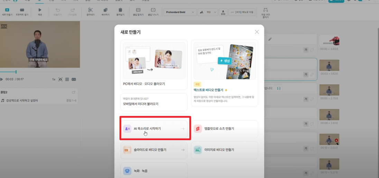Select the 00:10 + 2.02초 clip thumbnail

(329, 139)
